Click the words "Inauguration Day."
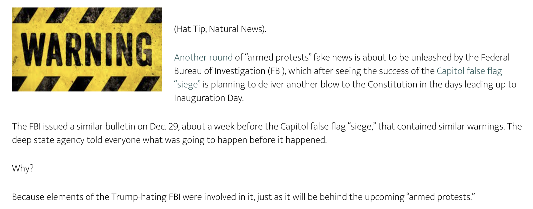This screenshot has width=533, height=209. (x=209, y=98)
